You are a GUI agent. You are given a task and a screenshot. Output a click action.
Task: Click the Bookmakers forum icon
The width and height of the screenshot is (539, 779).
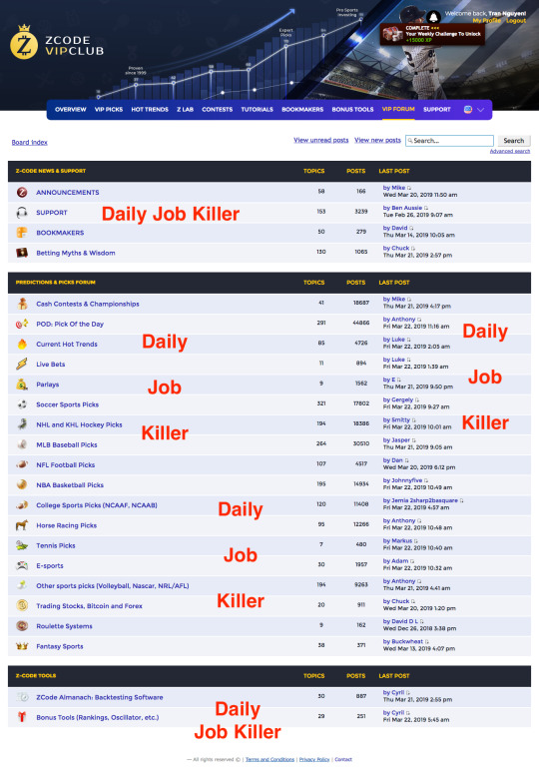pos(22,233)
